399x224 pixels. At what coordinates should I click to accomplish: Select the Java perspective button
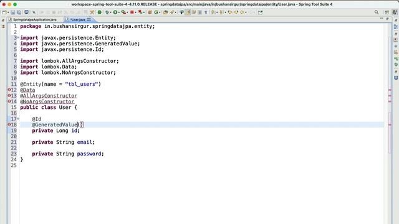(x=395, y=12)
